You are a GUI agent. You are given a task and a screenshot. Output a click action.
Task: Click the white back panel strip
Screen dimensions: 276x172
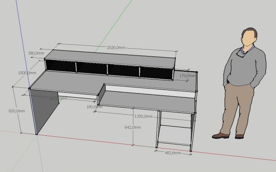[x=150, y=91]
